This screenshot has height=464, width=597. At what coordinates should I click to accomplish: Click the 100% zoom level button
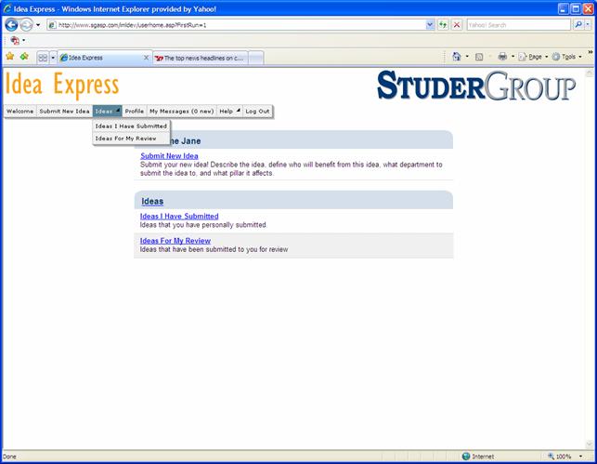pos(560,456)
